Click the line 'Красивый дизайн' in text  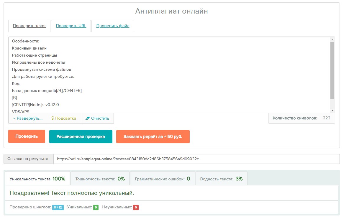coord(29,48)
